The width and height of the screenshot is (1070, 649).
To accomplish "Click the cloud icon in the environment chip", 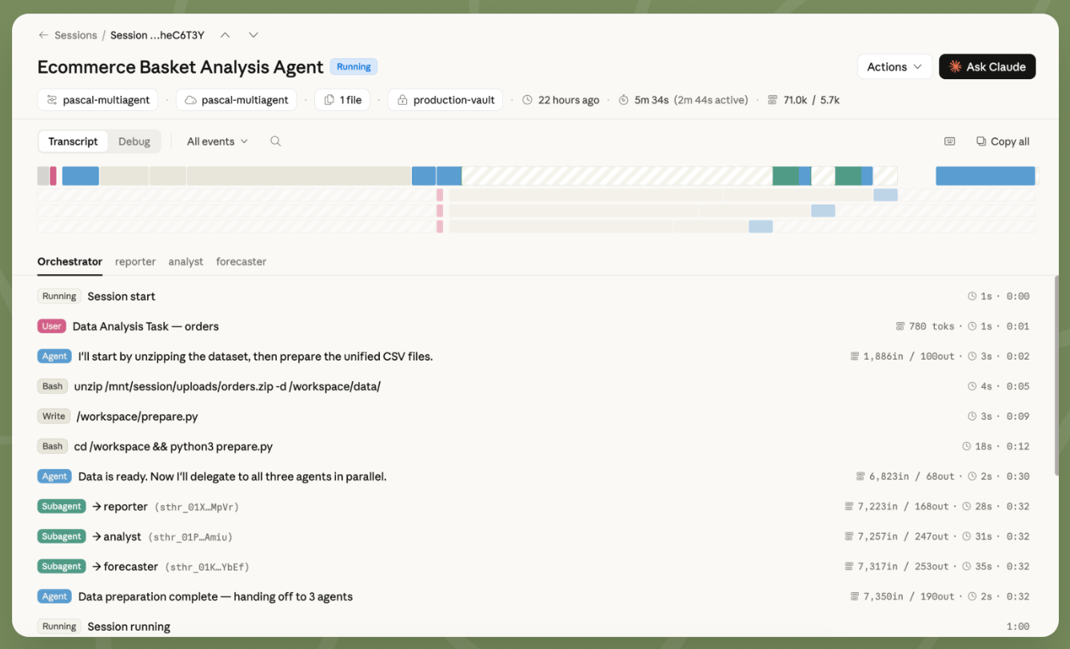I will pyautogui.click(x=190, y=100).
